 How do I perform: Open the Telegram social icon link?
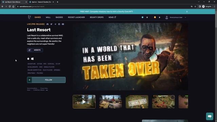(55, 24)
